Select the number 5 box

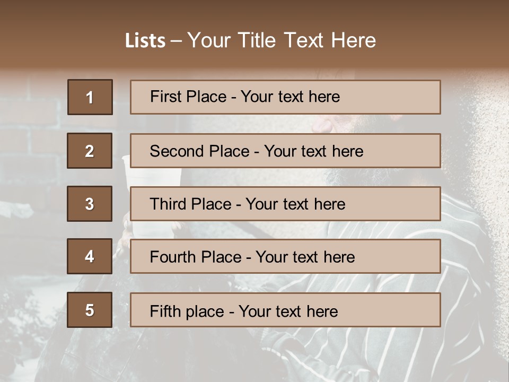click(90, 310)
